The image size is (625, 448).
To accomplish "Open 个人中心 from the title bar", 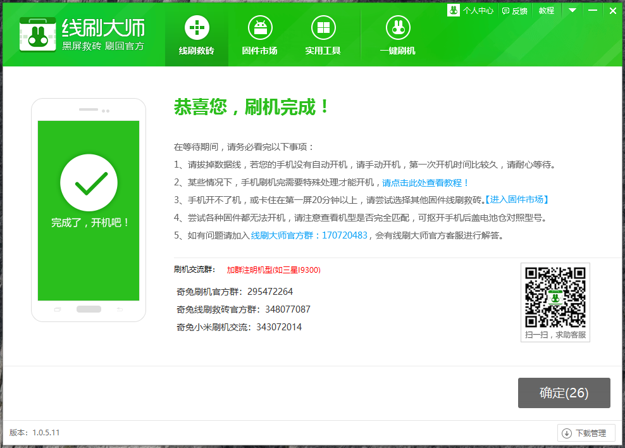I will tap(478, 11).
